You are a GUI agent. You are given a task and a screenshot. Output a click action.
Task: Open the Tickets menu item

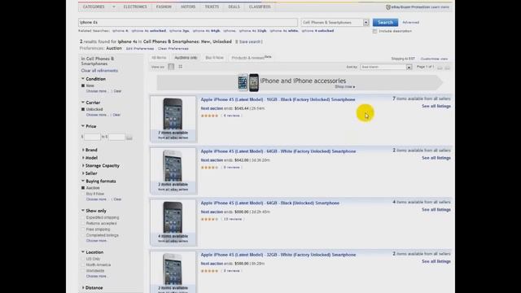pos(212,7)
